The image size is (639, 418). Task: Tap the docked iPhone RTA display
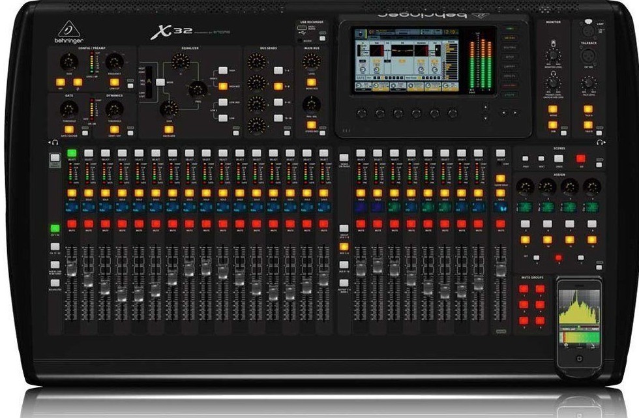577,306
